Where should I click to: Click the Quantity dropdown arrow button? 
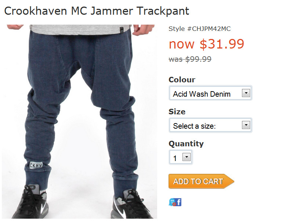pyautogui.click(x=187, y=157)
